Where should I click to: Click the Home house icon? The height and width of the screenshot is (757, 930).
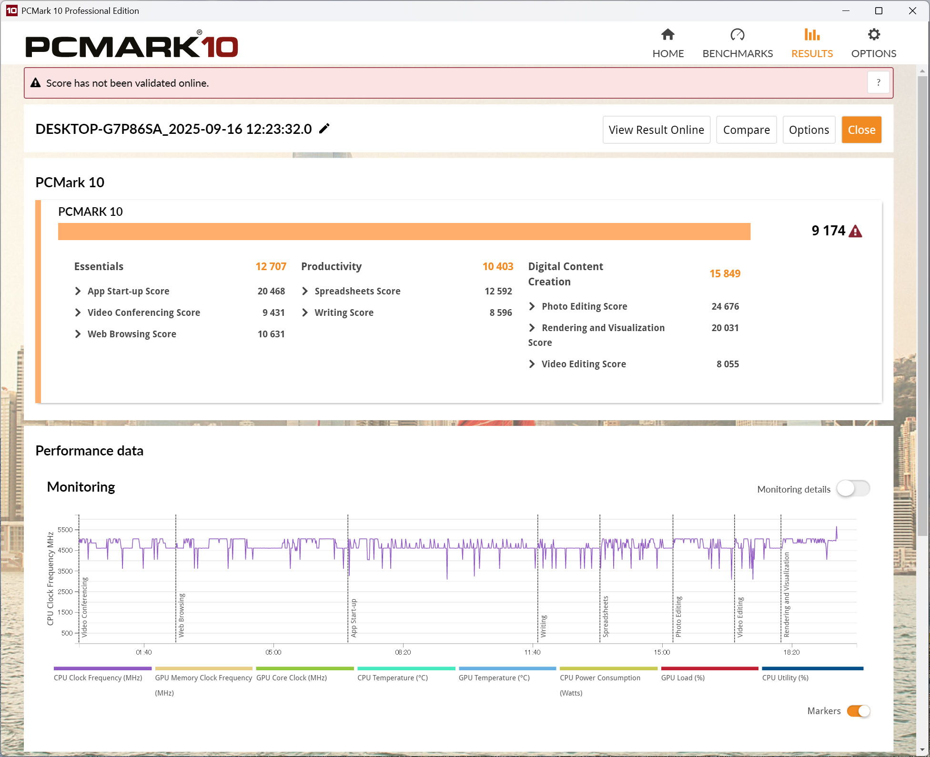[x=668, y=35]
